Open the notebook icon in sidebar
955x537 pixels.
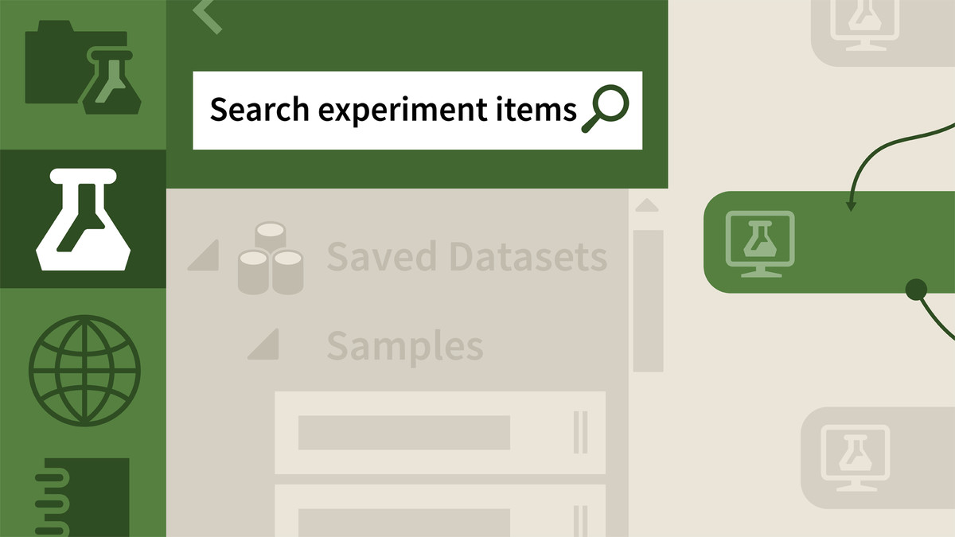coord(83,497)
